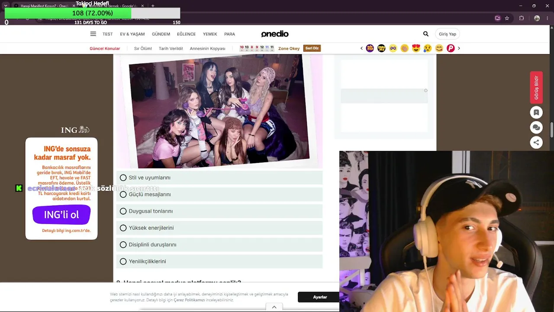
Task: Open the Chrome profile avatar
Action: (537, 18)
